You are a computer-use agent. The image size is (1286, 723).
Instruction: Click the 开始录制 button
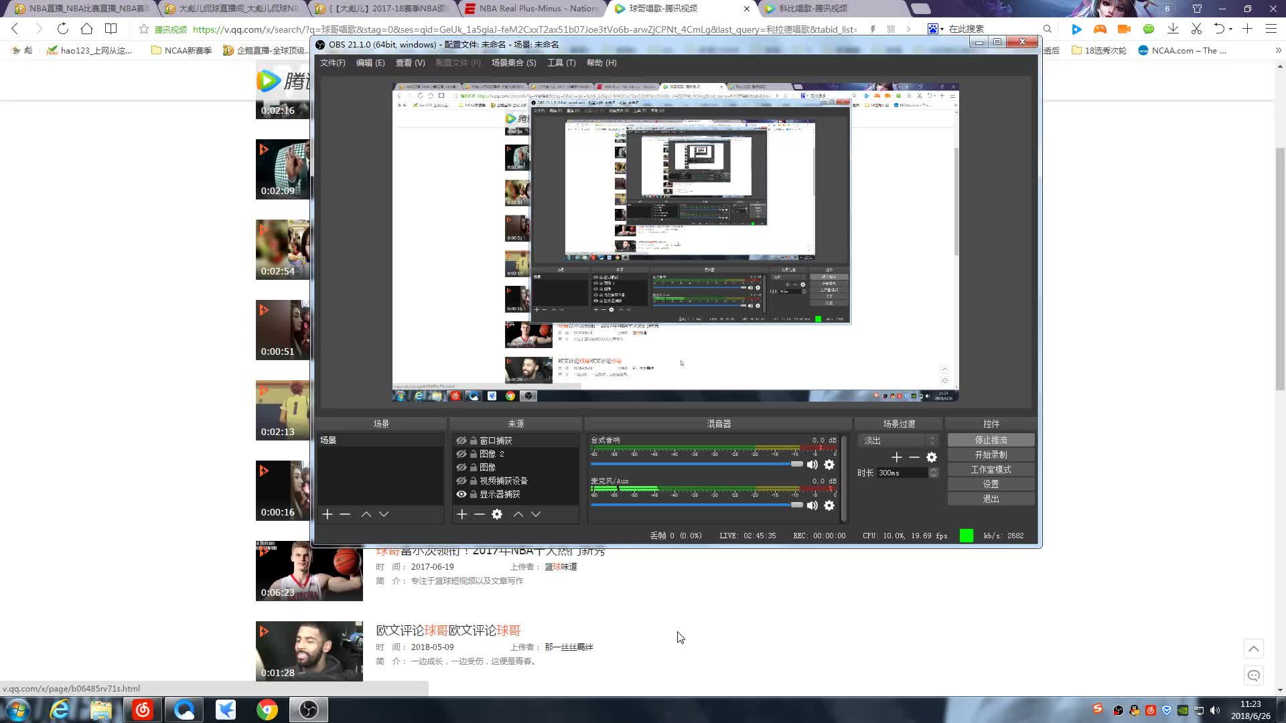click(991, 455)
